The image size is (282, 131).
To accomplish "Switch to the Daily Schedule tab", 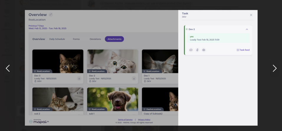I will [x=57, y=39].
